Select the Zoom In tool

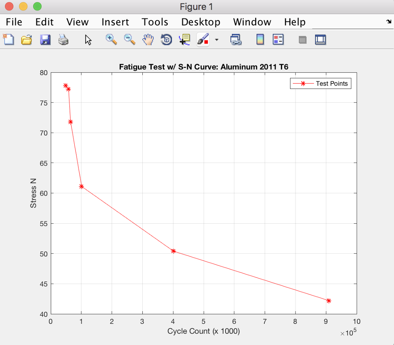(x=111, y=39)
